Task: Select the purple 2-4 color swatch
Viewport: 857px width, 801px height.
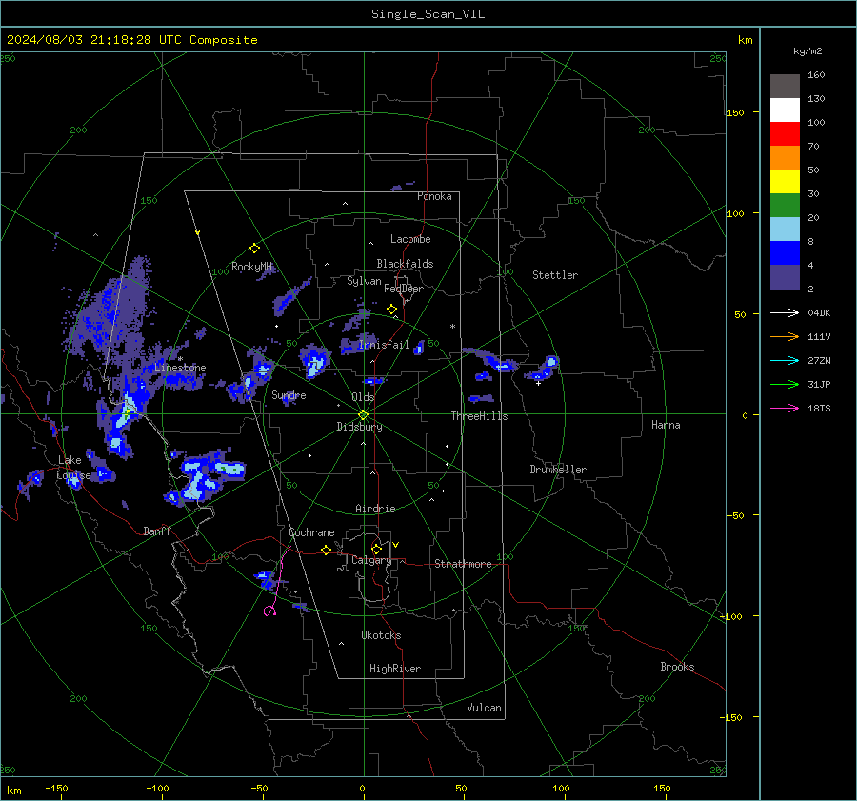Action: click(x=785, y=277)
